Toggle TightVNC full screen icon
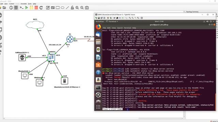 pos(142,18)
